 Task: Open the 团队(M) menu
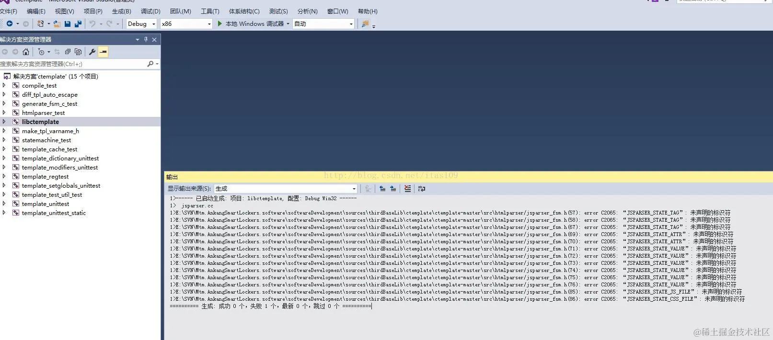click(x=180, y=11)
